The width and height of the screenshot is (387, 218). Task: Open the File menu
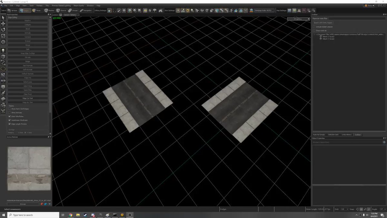click(x=6, y=5)
